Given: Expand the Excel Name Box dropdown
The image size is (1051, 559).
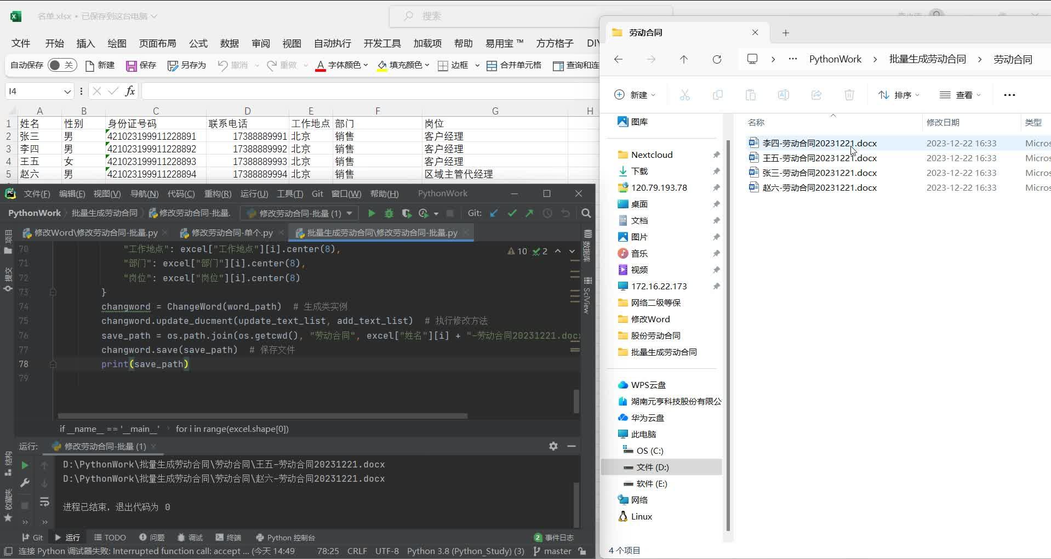Looking at the screenshot, I should 67,92.
